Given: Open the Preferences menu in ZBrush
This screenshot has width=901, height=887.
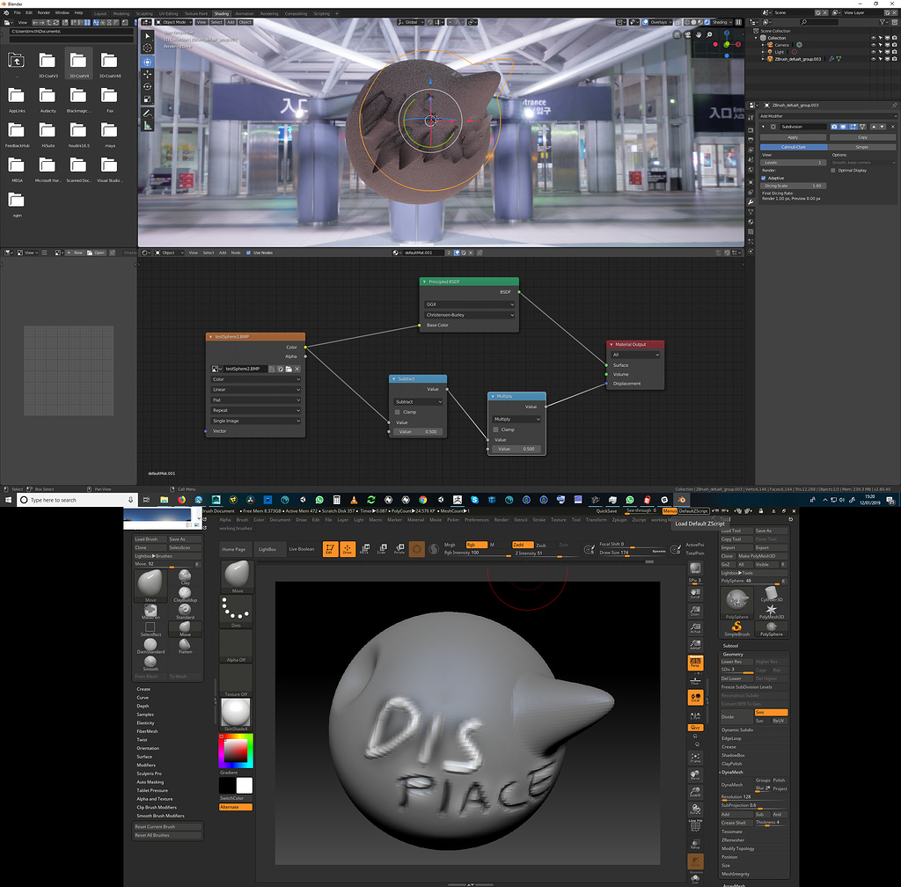Looking at the screenshot, I should tap(476, 520).
